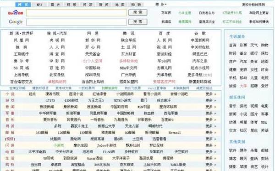Click the Google logo beside the search box
This screenshot has height=171, width=275.
(16, 22)
